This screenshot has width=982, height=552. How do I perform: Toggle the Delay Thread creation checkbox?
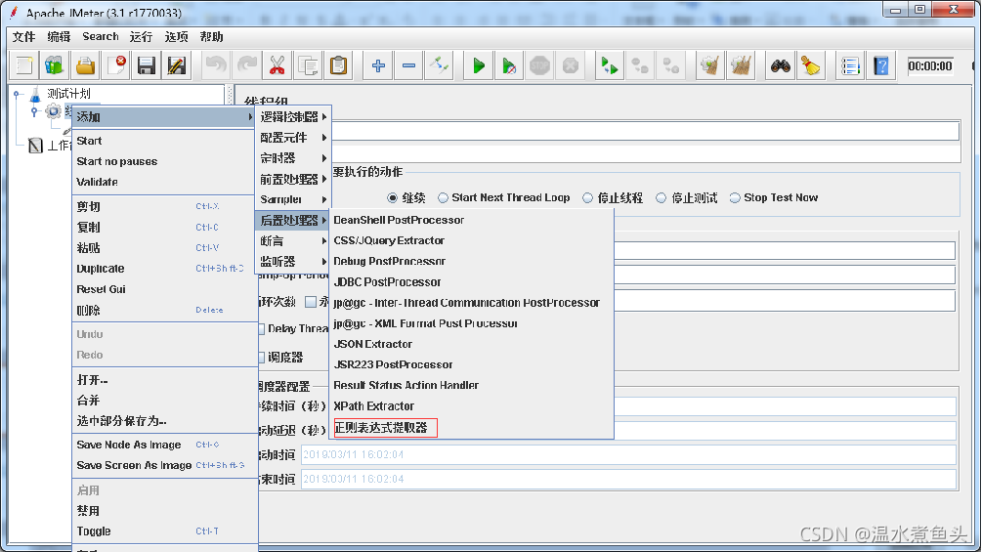[262, 328]
